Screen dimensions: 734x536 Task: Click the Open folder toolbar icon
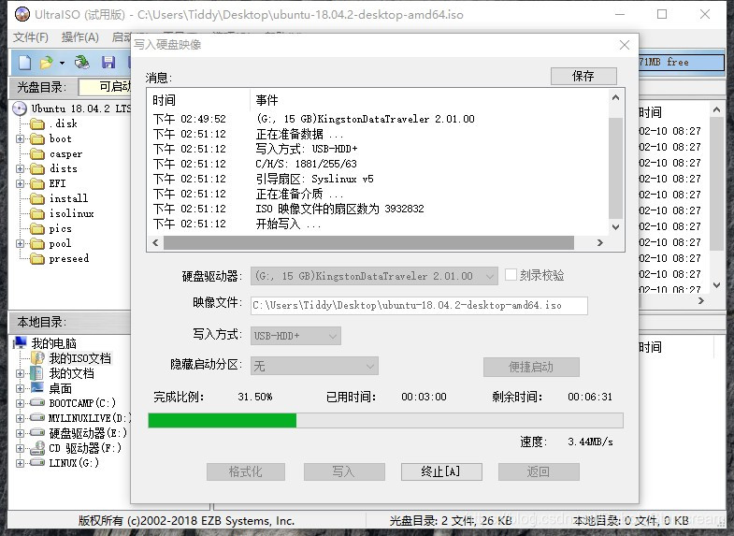(47, 63)
